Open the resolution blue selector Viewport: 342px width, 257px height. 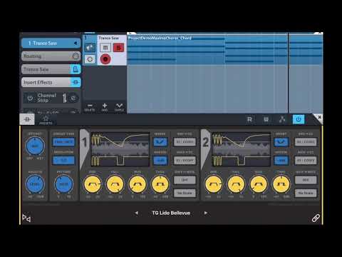(63, 161)
